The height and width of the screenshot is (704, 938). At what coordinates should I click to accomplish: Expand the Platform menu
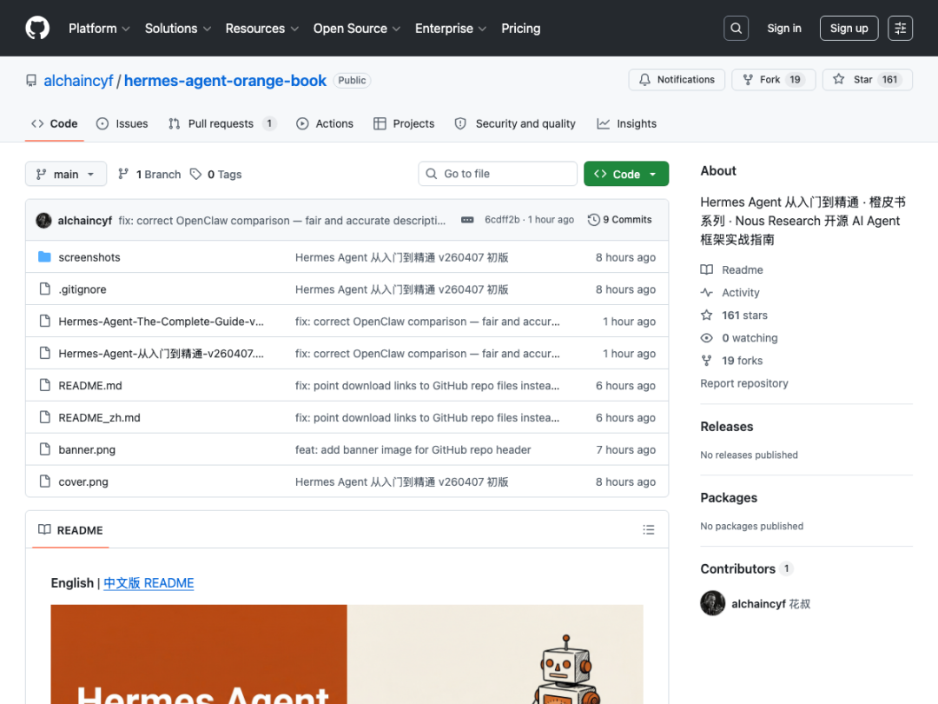click(x=99, y=28)
